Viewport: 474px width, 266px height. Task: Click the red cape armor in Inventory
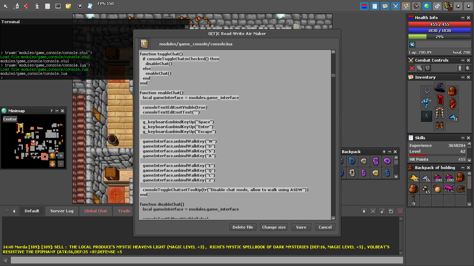(440, 100)
